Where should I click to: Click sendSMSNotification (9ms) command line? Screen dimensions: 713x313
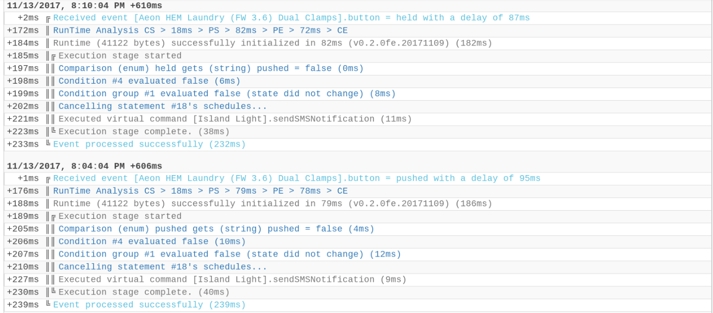[x=232, y=279]
